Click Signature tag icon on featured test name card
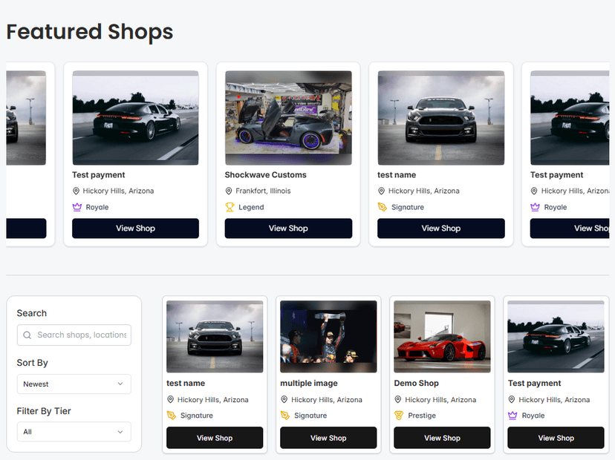Image resolution: width=615 pixels, height=460 pixels. pyautogui.click(x=383, y=207)
